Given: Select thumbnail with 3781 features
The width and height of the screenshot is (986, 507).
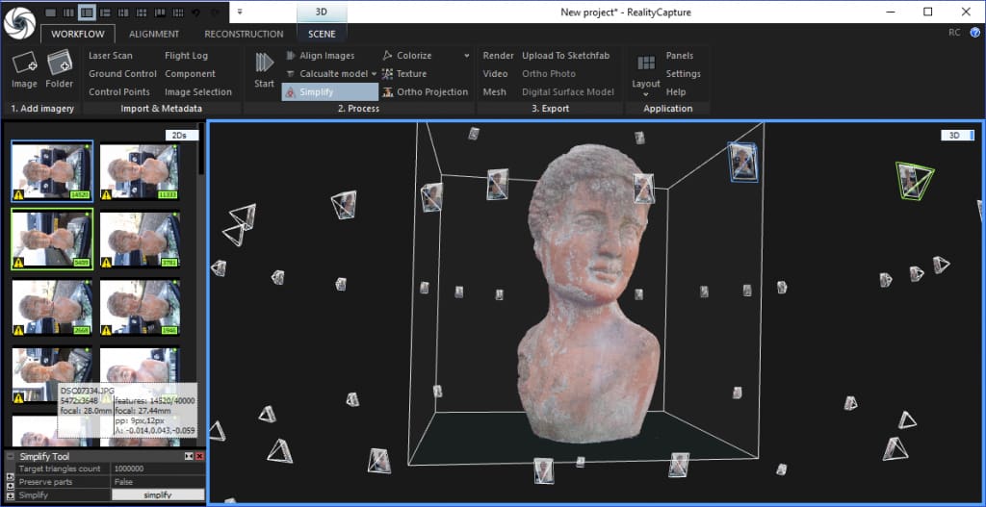Looking at the screenshot, I should tap(140, 240).
